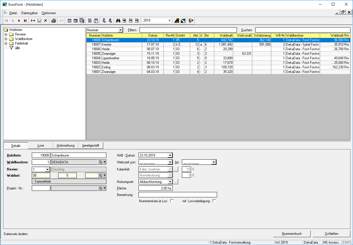Expand the Reviere tree node
This screenshot has height=245, width=353.
6,34
